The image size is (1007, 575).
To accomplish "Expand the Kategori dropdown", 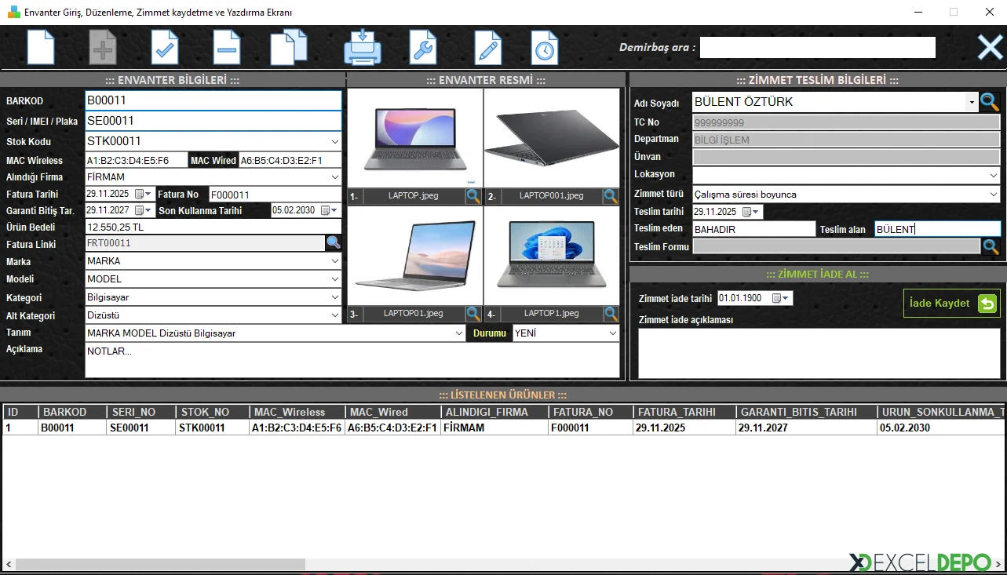I will coord(335,298).
